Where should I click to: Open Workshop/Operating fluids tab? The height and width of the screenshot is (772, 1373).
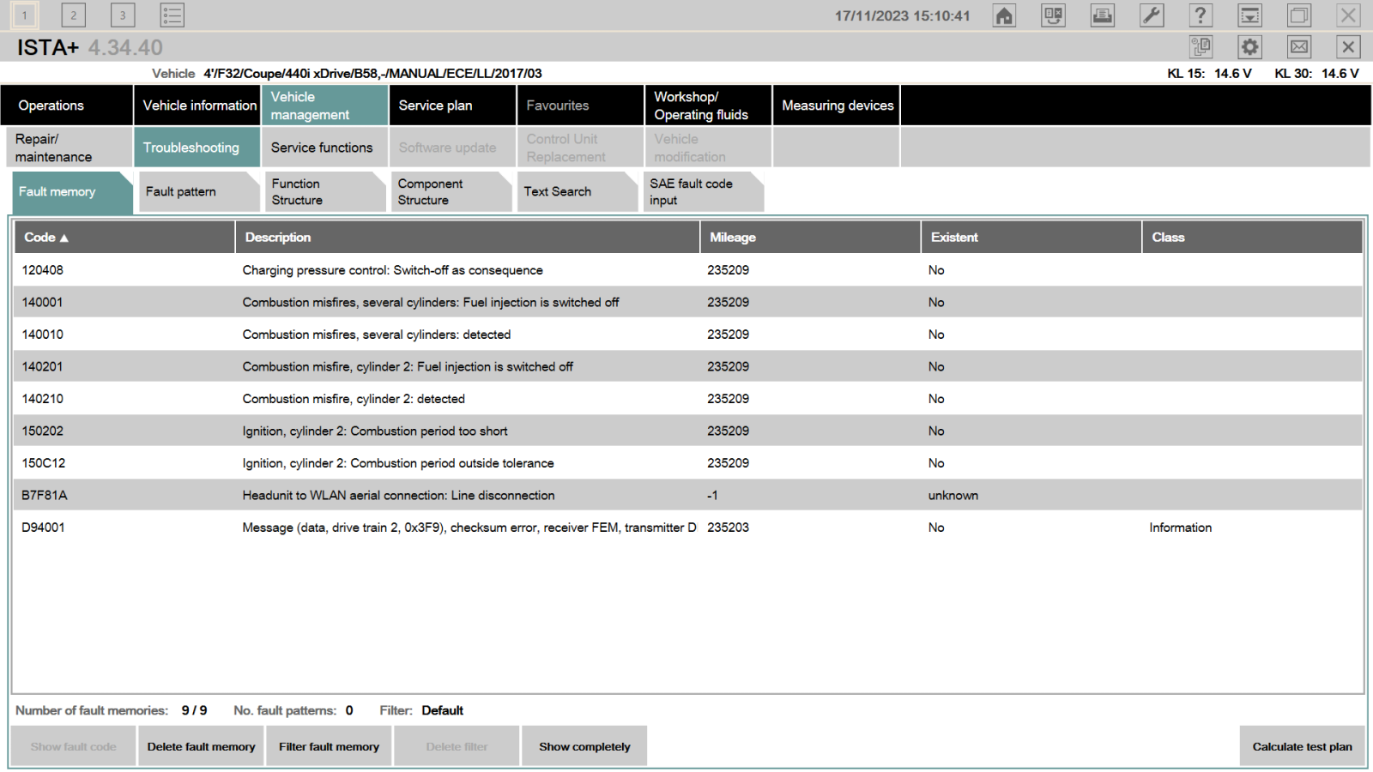point(708,106)
